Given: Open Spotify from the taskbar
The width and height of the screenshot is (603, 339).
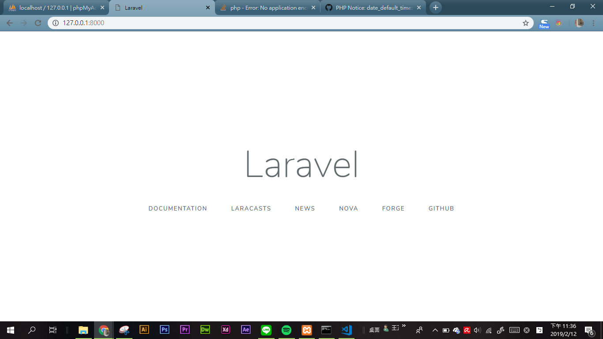Looking at the screenshot, I should pos(286,330).
